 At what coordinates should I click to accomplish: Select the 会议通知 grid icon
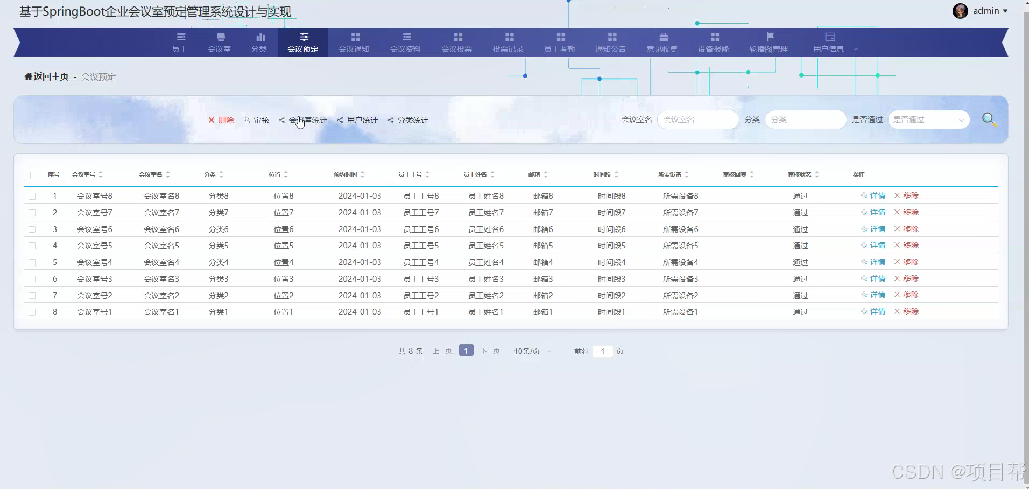[x=355, y=37]
